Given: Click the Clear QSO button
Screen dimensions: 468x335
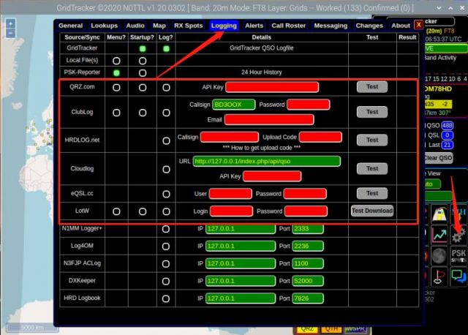Looking at the screenshot, I should tap(438, 158).
